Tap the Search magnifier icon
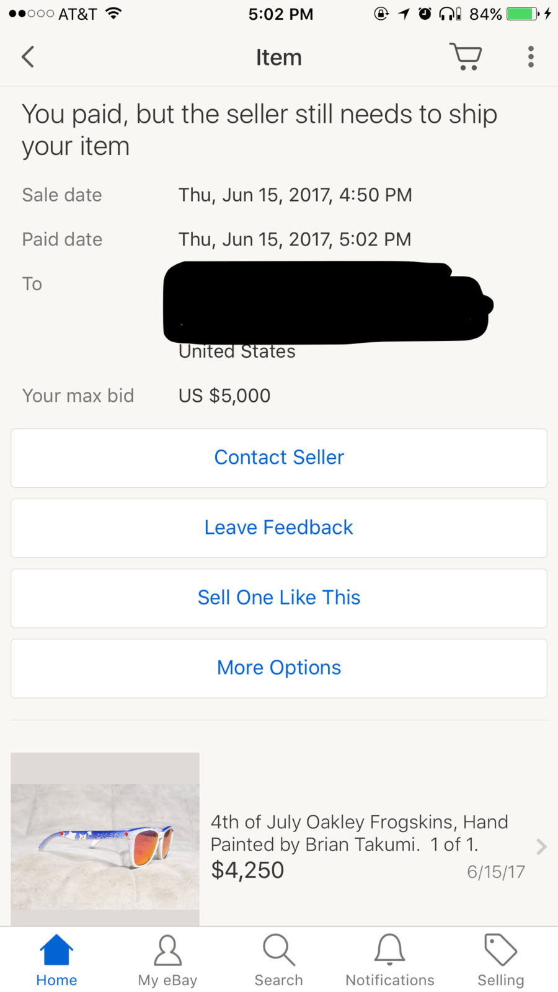 (x=278, y=950)
